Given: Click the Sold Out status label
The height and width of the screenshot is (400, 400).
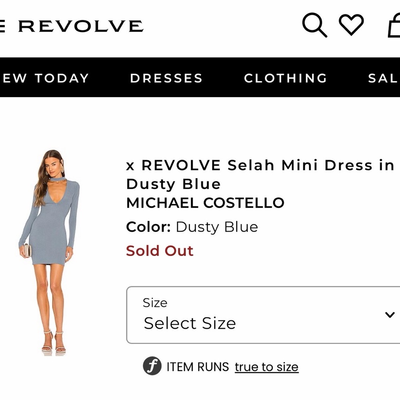Looking at the screenshot, I should (x=160, y=251).
